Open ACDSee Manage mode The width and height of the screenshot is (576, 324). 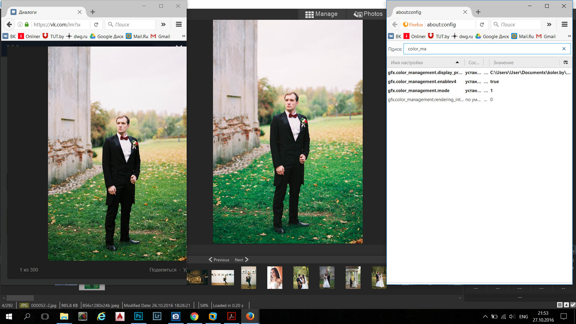321,14
